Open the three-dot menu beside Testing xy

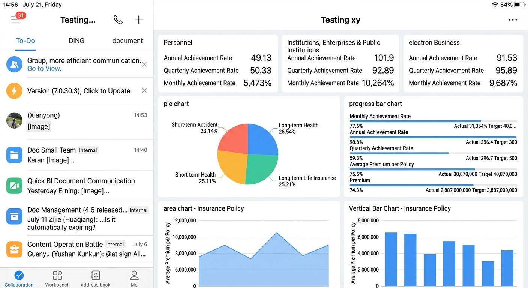point(513,20)
